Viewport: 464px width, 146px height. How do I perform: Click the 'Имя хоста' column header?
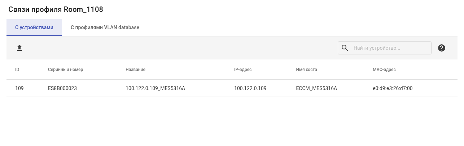coord(306,70)
